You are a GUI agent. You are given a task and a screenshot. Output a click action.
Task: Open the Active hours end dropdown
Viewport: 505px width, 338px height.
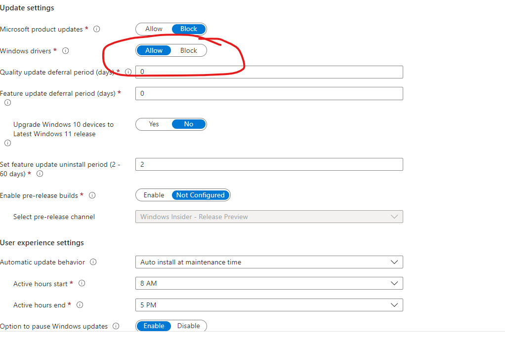coord(269,305)
